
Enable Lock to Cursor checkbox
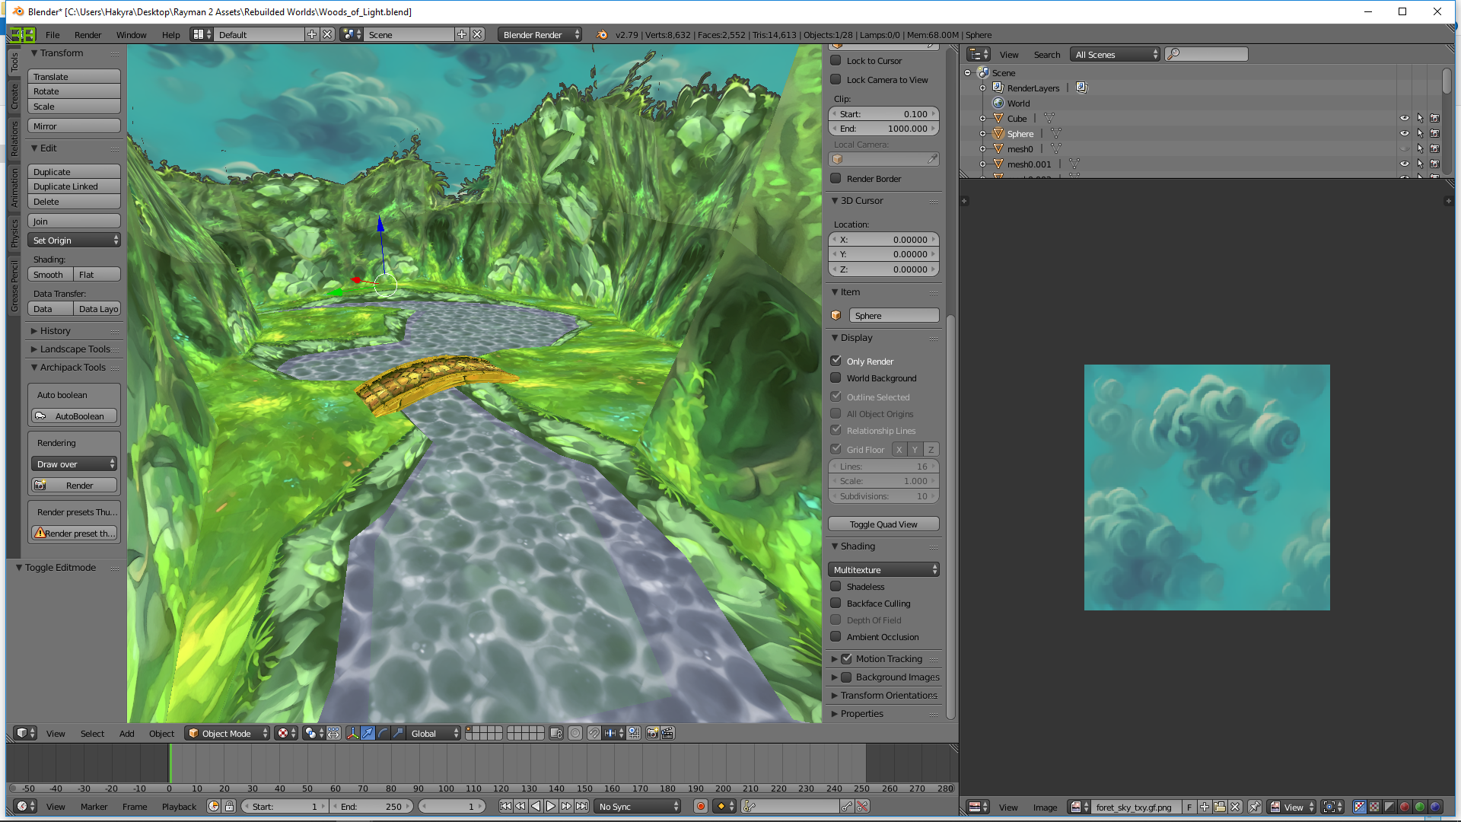[836, 60]
